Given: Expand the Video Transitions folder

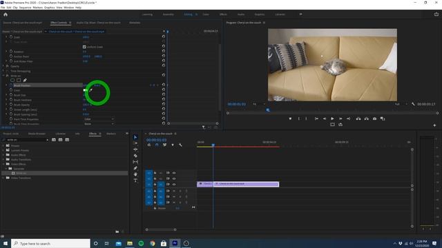Looking at the screenshot, I should [x=3, y=178].
